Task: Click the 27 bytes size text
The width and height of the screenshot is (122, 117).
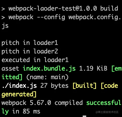Action: (x=54, y=86)
